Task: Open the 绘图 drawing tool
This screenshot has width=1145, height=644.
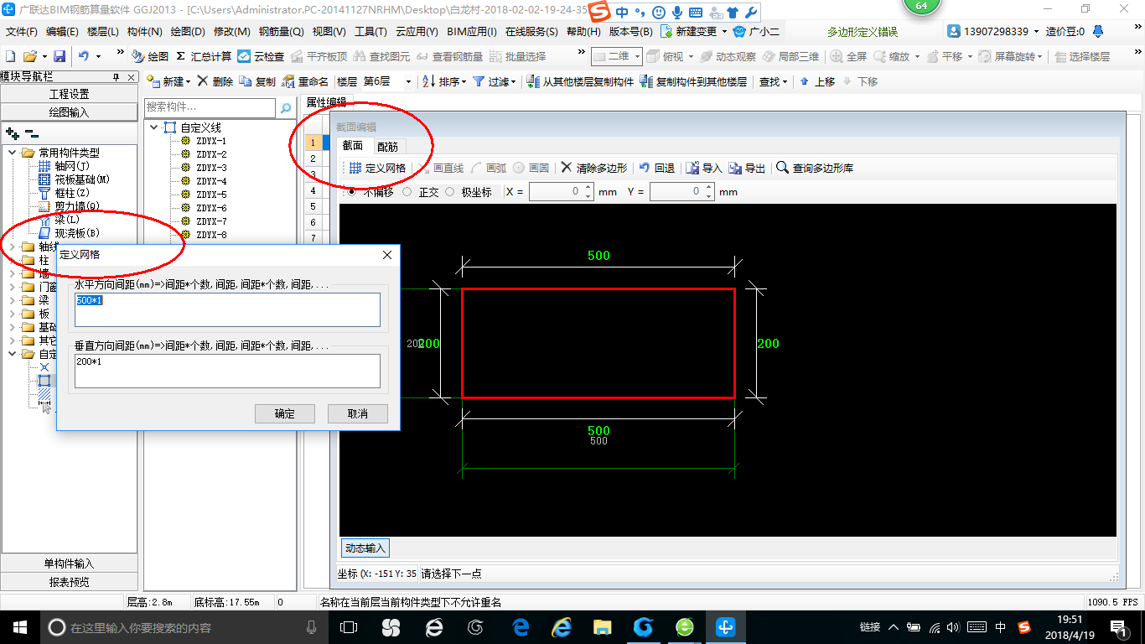Action: [151, 56]
